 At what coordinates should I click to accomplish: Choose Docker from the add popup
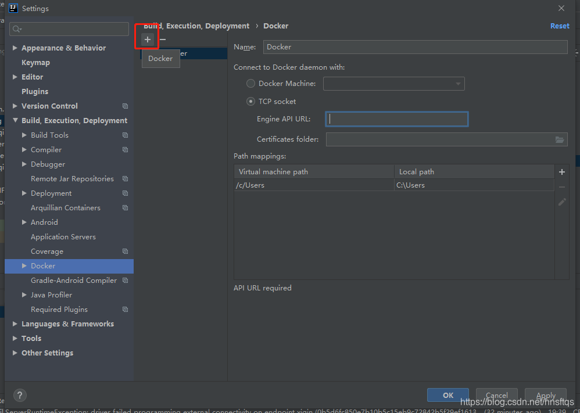pyautogui.click(x=161, y=59)
